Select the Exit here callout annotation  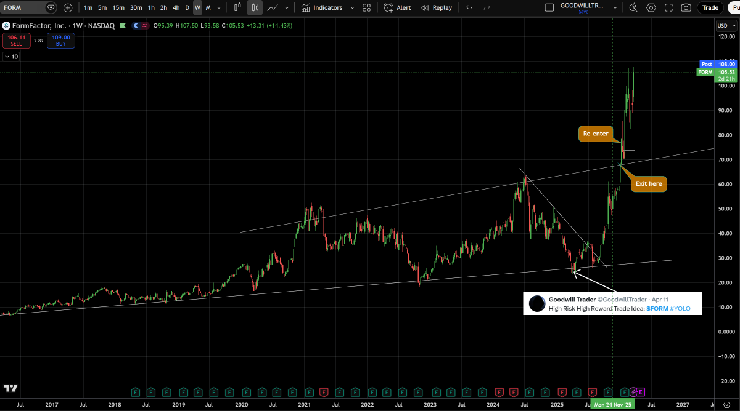649,184
